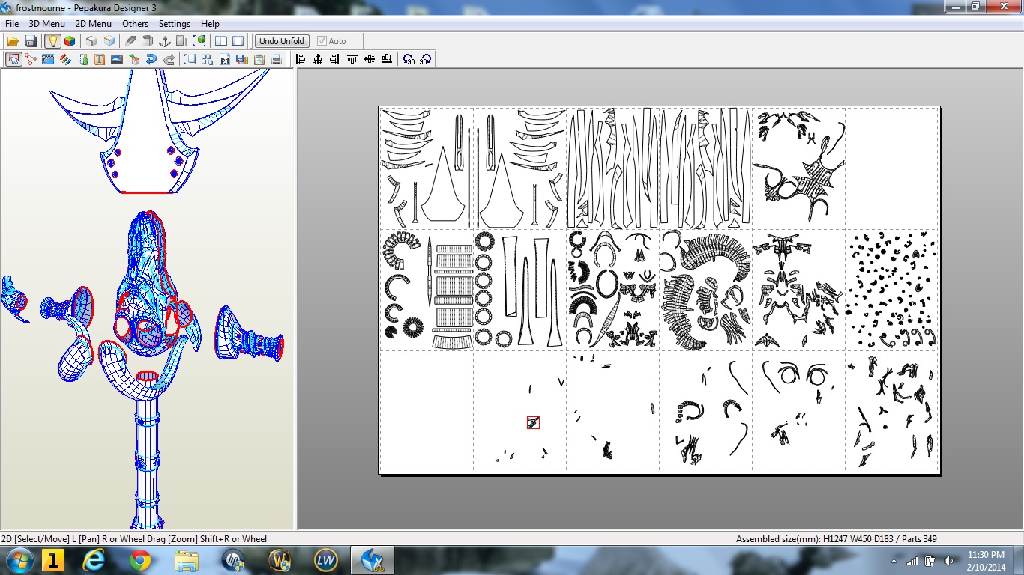This screenshot has width=1024, height=575.
Task: Select the join/disjoin edges tool
Action: tap(31, 59)
